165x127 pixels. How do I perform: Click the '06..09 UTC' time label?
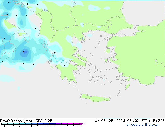137,121
